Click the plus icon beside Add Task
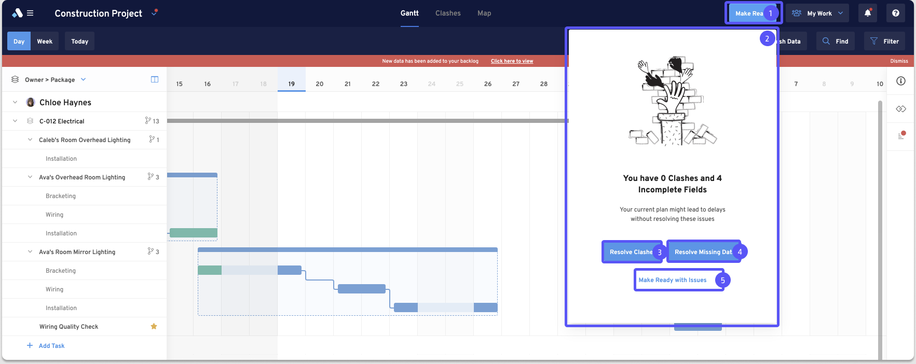Screen dimensions: 916x364 30,345
